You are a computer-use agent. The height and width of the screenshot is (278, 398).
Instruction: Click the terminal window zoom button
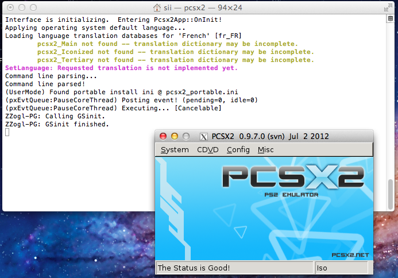33,7
